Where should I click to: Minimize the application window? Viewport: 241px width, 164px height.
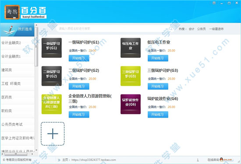(x=222, y=3)
